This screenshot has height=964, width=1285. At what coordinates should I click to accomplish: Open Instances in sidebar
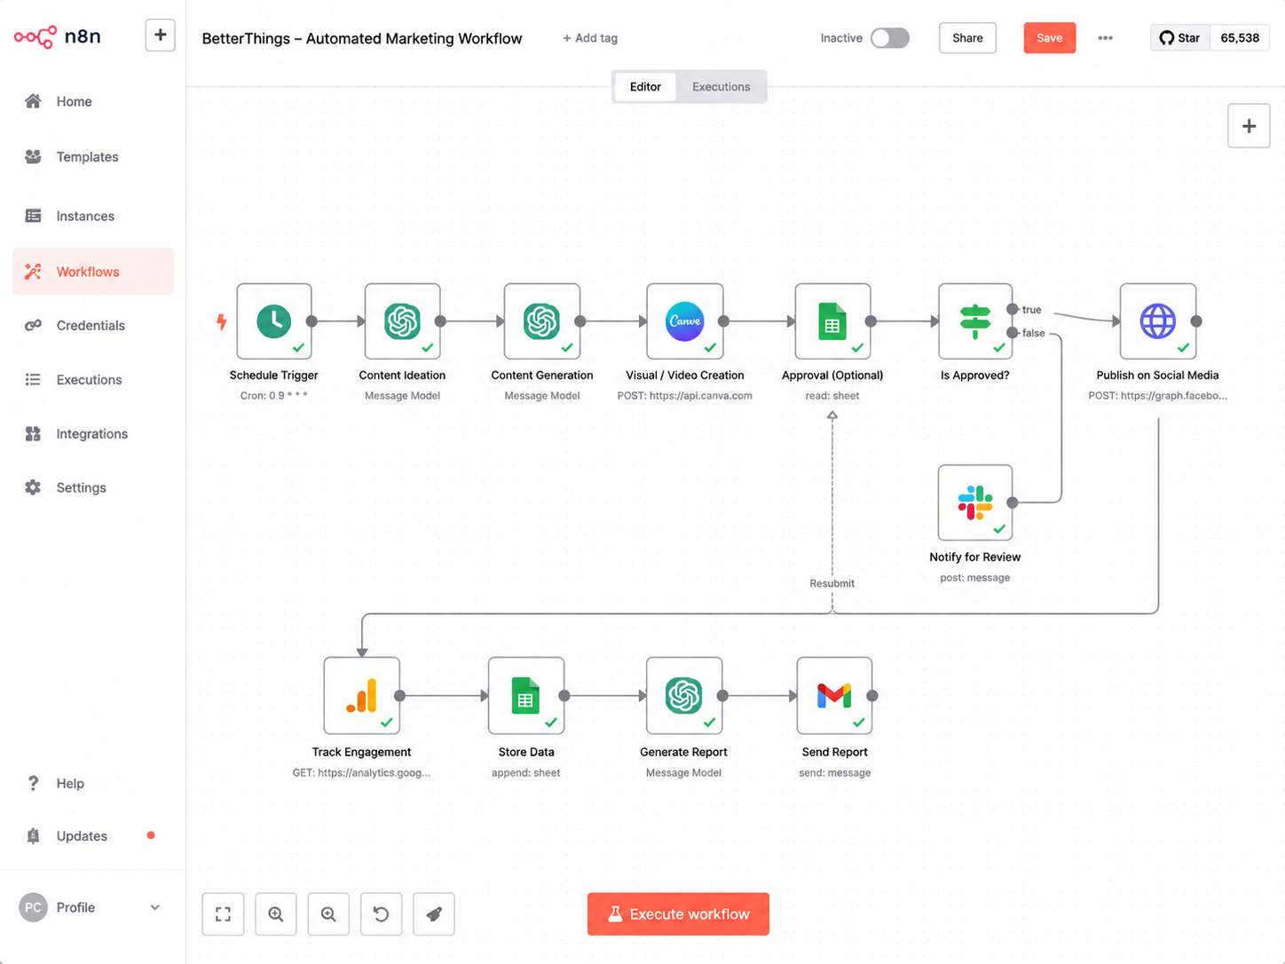tap(93, 216)
